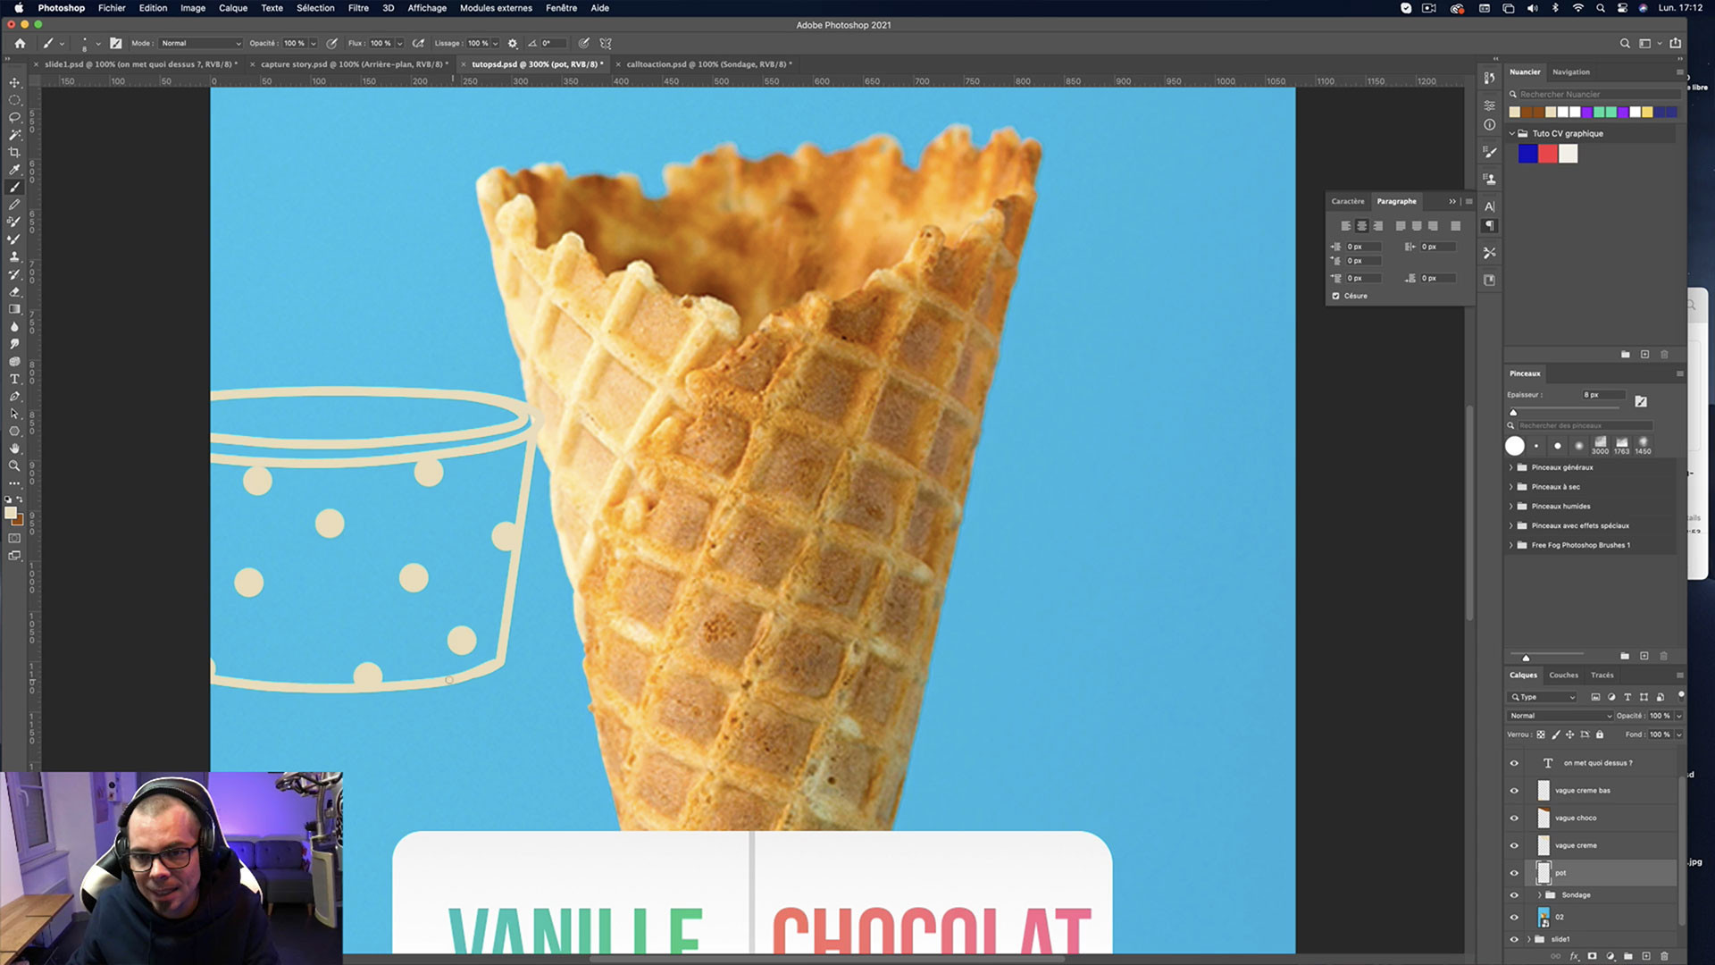This screenshot has width=1715, height=965.
Task: Hide the 'pot' layer
Action: [1514, 873]
